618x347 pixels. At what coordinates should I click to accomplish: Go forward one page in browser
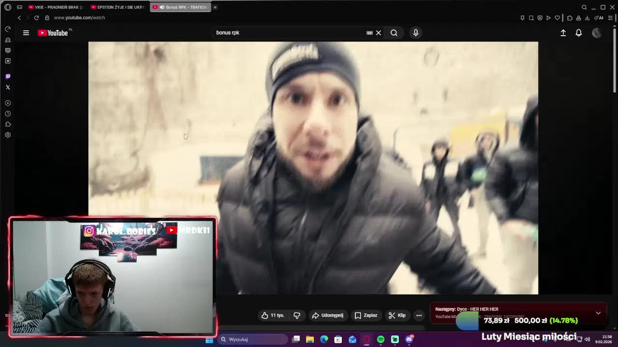27,18
